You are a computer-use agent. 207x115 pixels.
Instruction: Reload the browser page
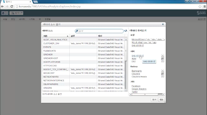point(12,7)
